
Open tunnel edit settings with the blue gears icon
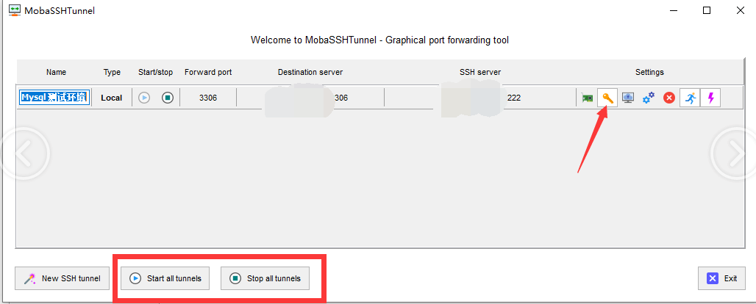pyautogui.click(x=649, y=98)
